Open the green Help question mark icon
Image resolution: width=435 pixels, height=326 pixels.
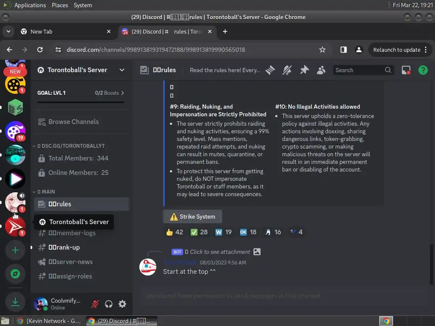click(423, 70)
